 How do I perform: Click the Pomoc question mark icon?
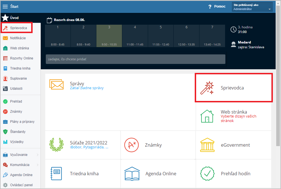point(210,7)
